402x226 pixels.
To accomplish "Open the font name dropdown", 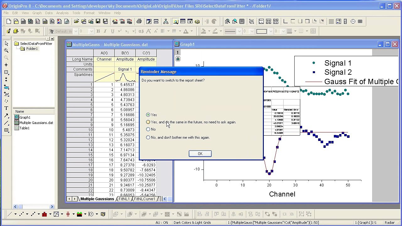I will point(75,31).
